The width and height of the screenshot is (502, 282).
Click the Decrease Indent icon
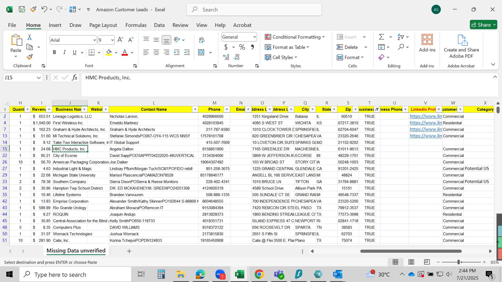(x=177, y=52)
